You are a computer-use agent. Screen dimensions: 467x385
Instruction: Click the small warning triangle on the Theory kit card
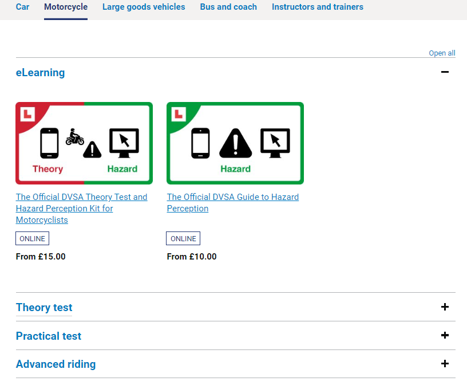(92, 150)
